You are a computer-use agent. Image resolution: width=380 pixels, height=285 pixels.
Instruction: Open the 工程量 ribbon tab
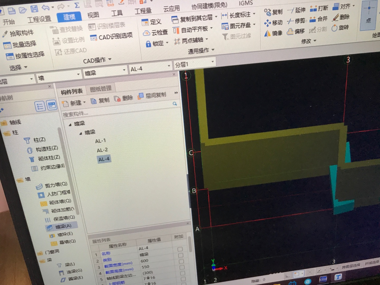pyautogui.click(x=143, y=11)
